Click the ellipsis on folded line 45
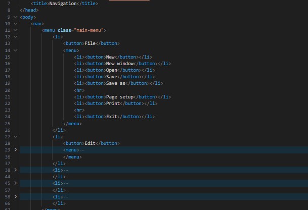 tap(66, 183)
